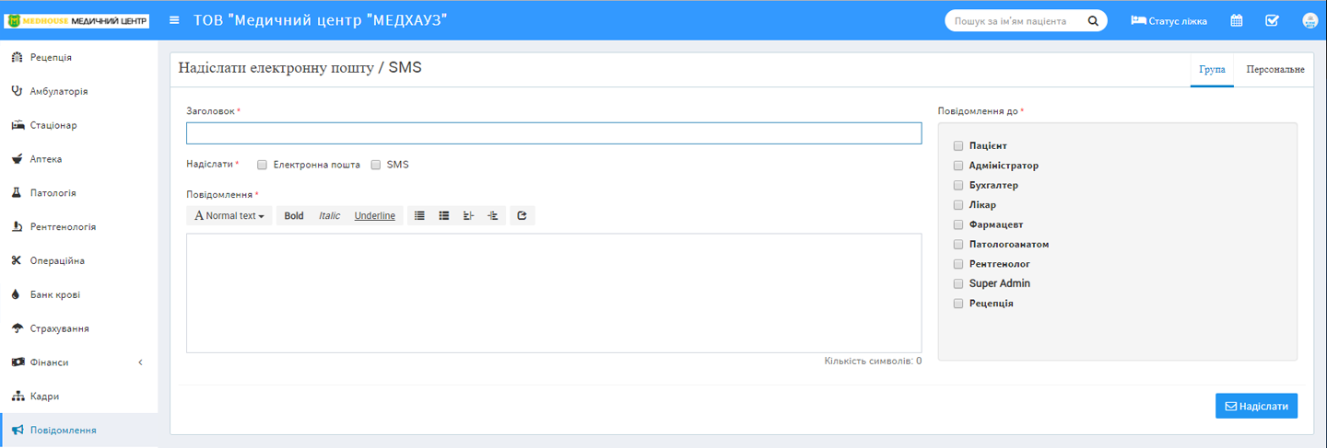This screenshot has width=1327, height=448.
Task: Open the Normal text style dropdown
Action: click(x=229, y=216)
